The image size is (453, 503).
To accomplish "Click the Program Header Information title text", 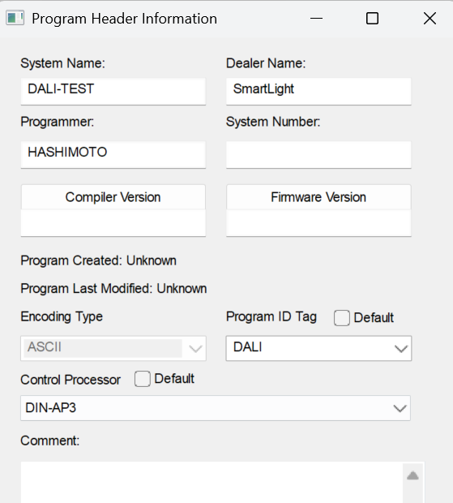I will pyautogui.click(x=124, y=19).
